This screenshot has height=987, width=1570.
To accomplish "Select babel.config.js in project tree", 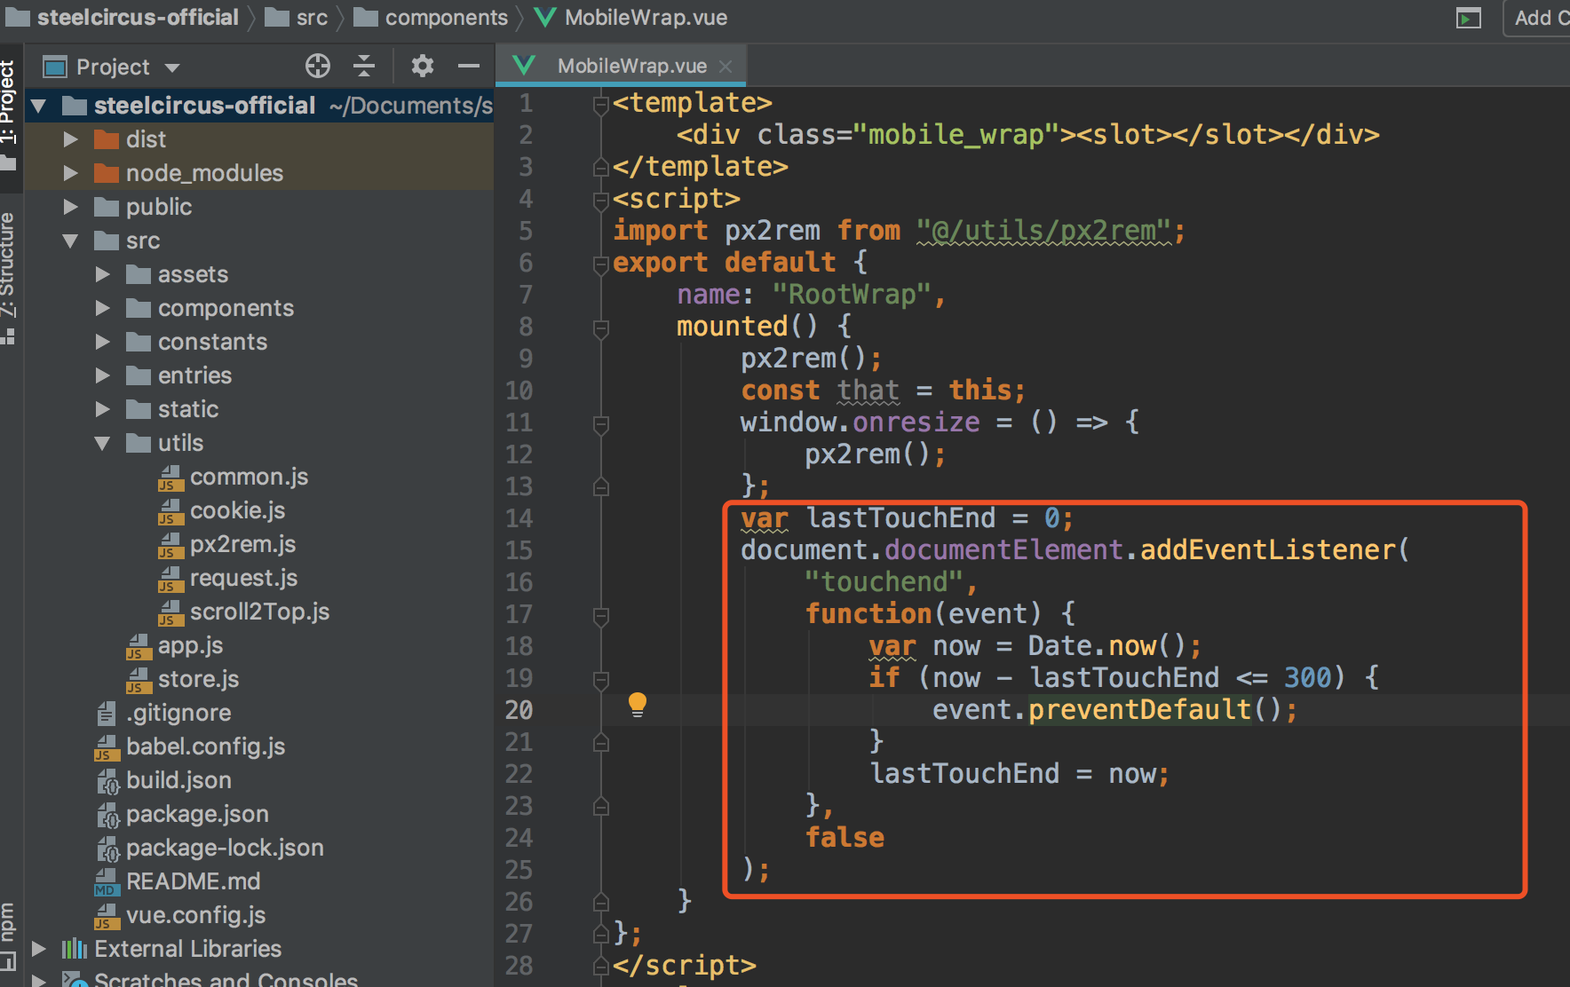I will click(190, 746).
